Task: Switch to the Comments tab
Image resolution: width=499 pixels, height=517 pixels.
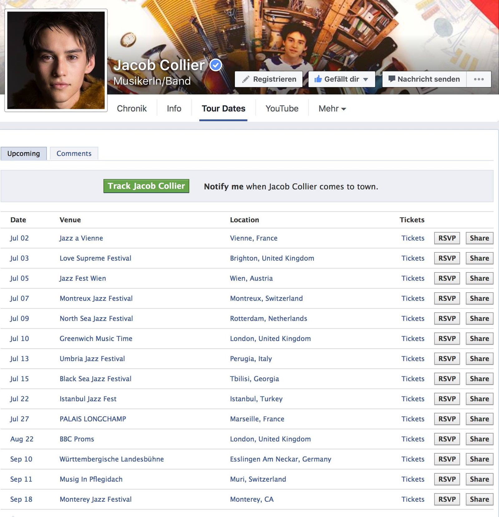Action: click(74, 154)
